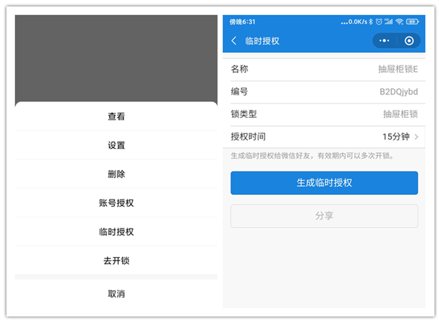Choose 设置 in the action sheet

pyautogui.click(x=116, y=145)
